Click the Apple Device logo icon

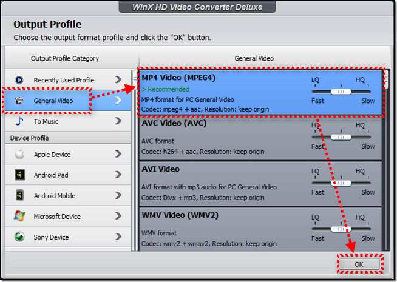coord(19,155)
